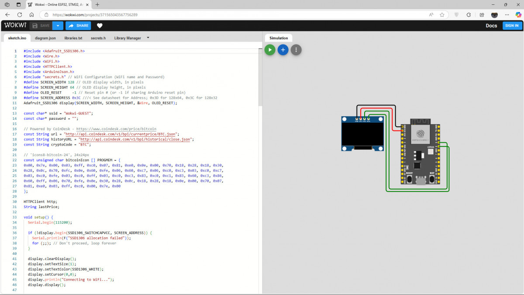Click the Wokwi logo
This screenshot has height=295, width=524.
(x=15, y=25)
